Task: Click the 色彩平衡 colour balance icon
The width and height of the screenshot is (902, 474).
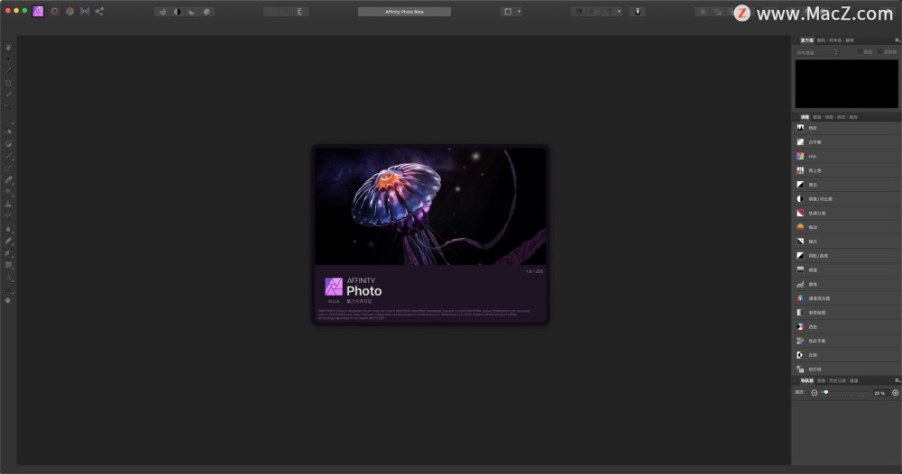Action: point(800,341)
